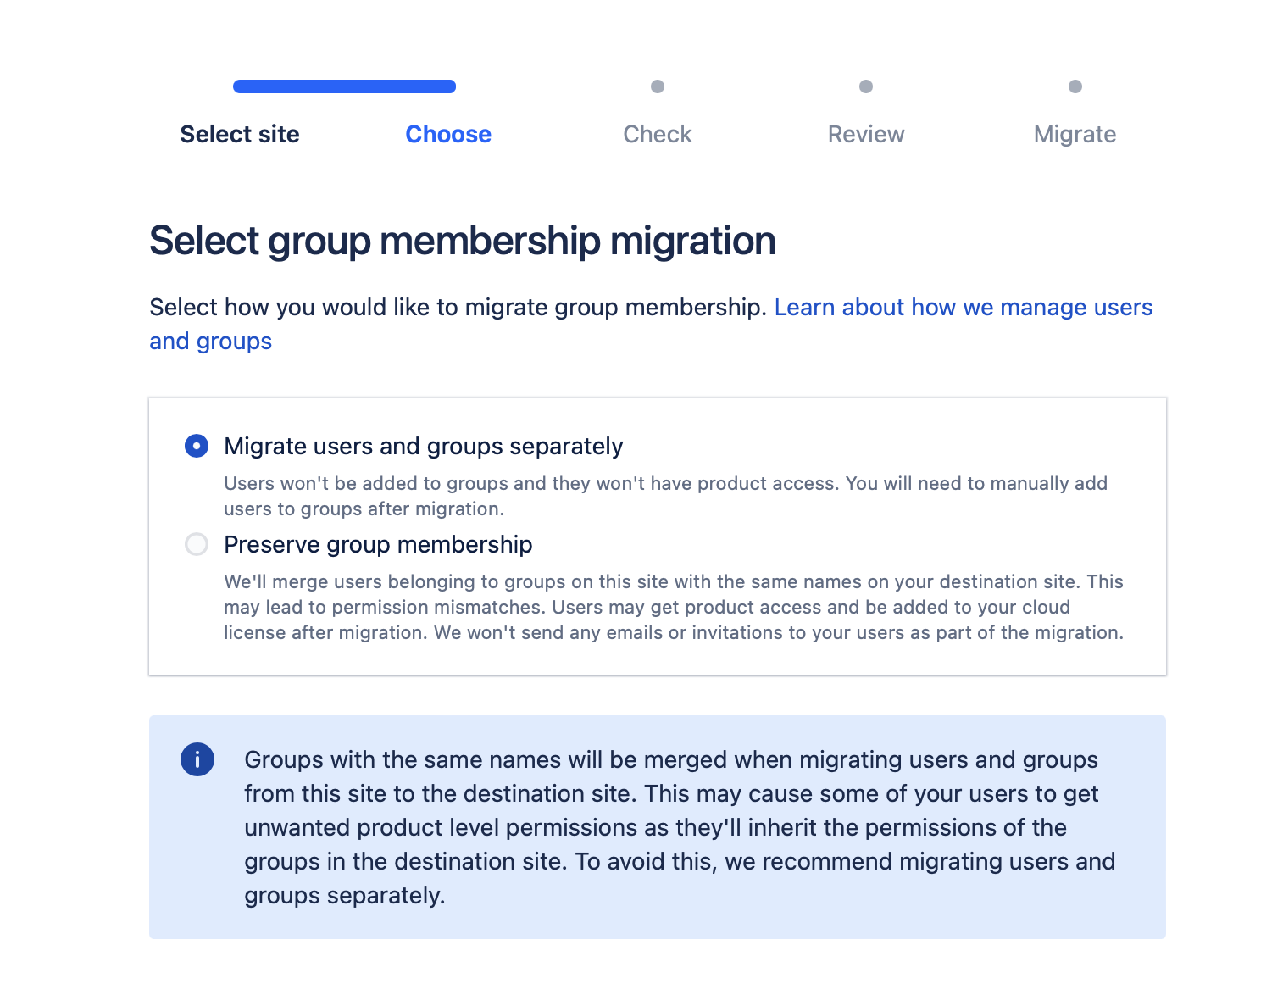Select 'Migrate users and groups separately' radio
The image size is (1283, 995).
[197, 446]
